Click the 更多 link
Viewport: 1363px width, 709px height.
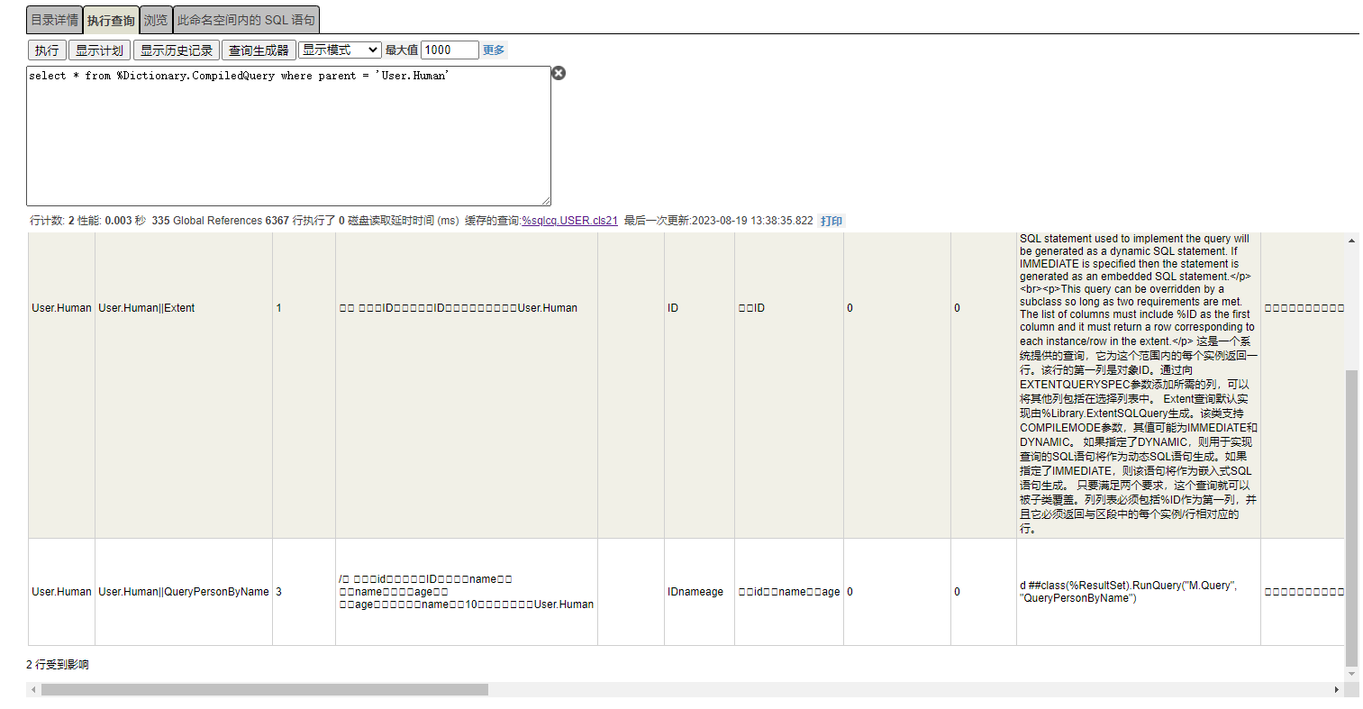tap(494, 50)
